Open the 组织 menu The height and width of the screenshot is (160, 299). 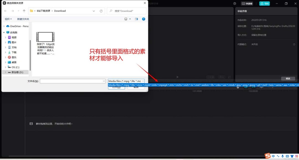8,19
